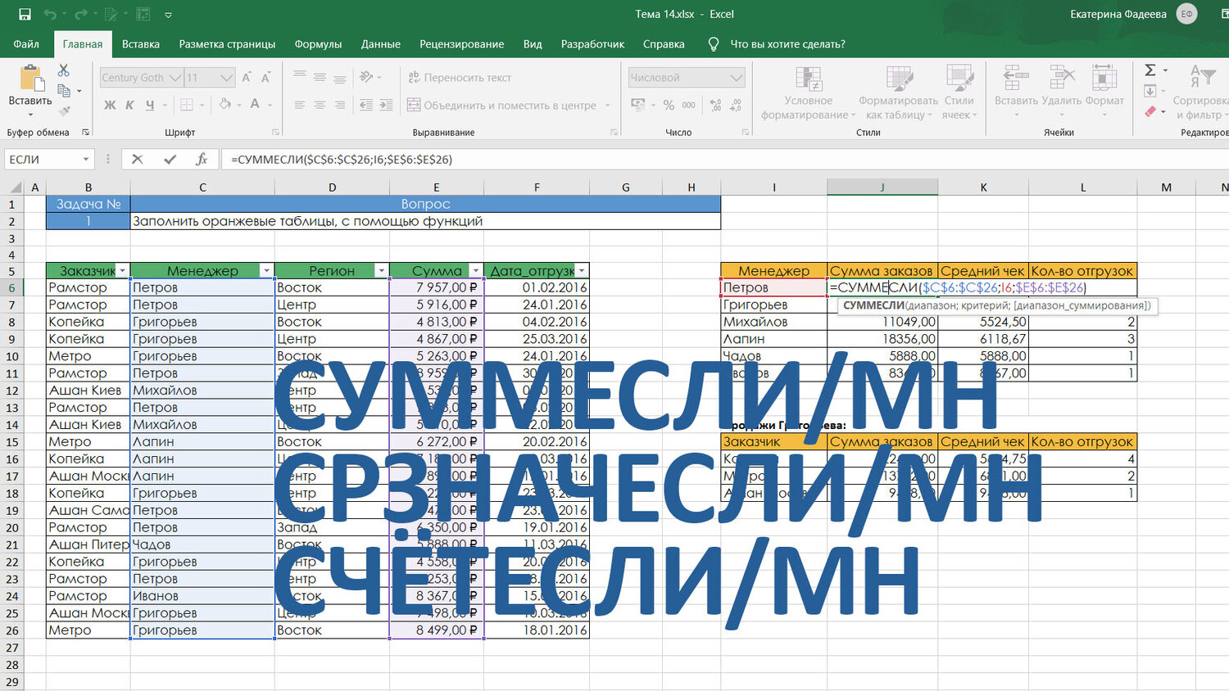The image size is (1229, 691).
Task: Open the ЕСЛИ name box dropdown
Action: (85, 160)
